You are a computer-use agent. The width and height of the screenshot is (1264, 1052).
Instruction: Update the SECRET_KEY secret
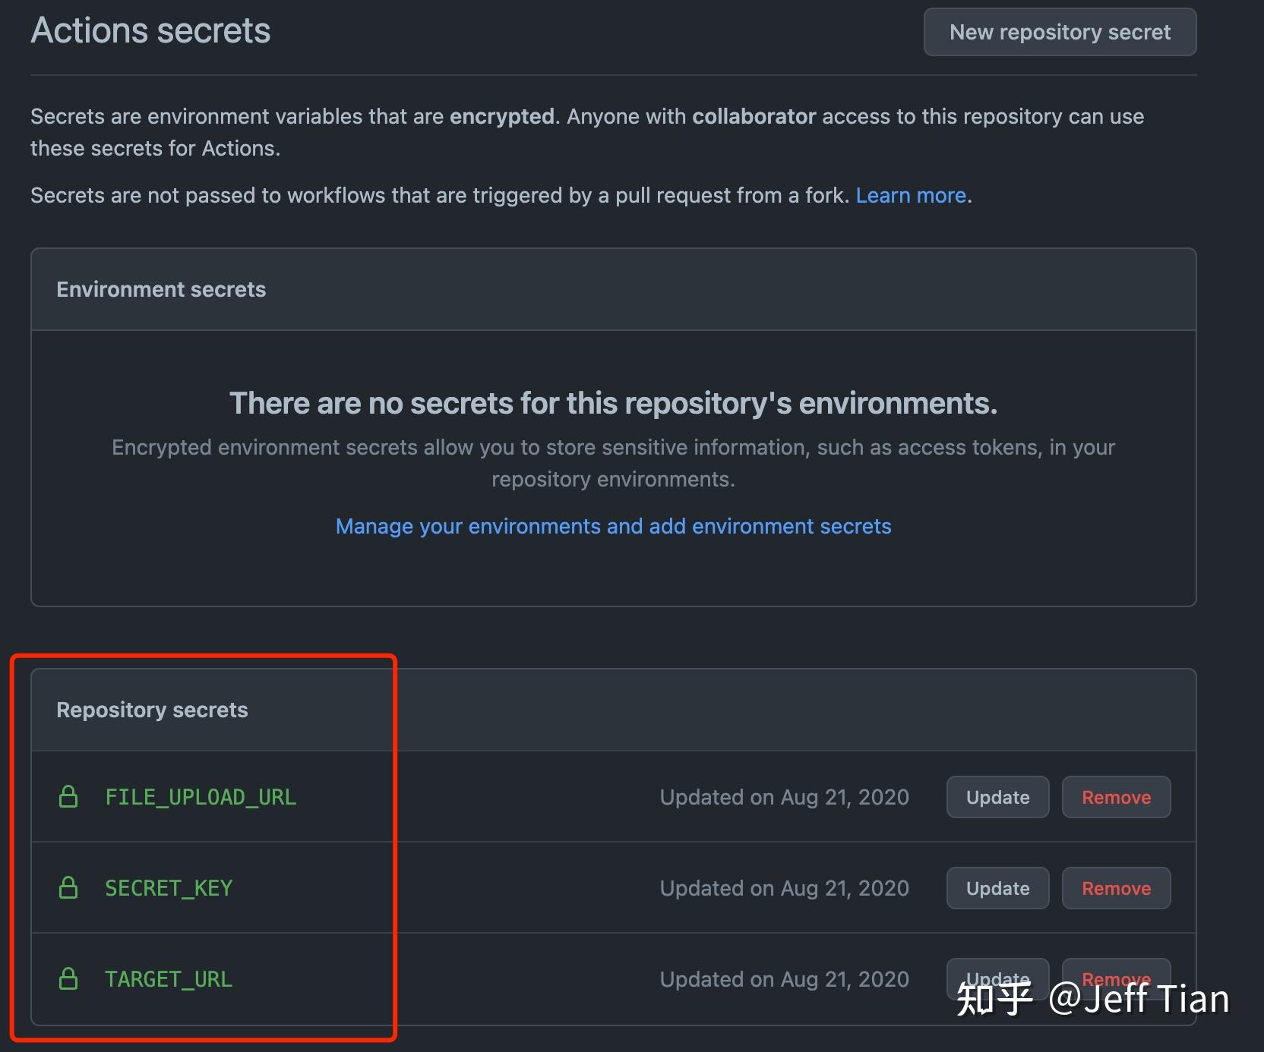tap(997, 888)
